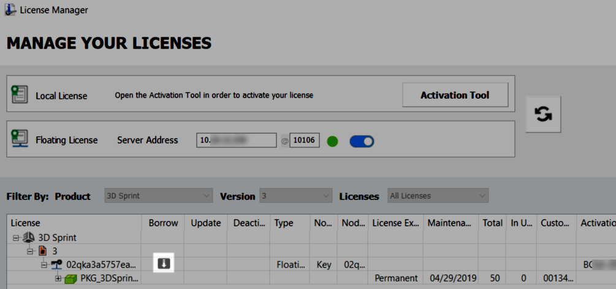Viewport: 616px width, 289px height.
Task: Click the port number field 10106
Action: pyautogui.click(x=304, y=141)
